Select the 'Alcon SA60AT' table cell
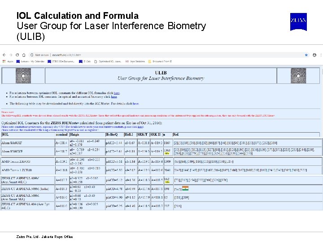323x242 pixels. click(x=28, y=143)
